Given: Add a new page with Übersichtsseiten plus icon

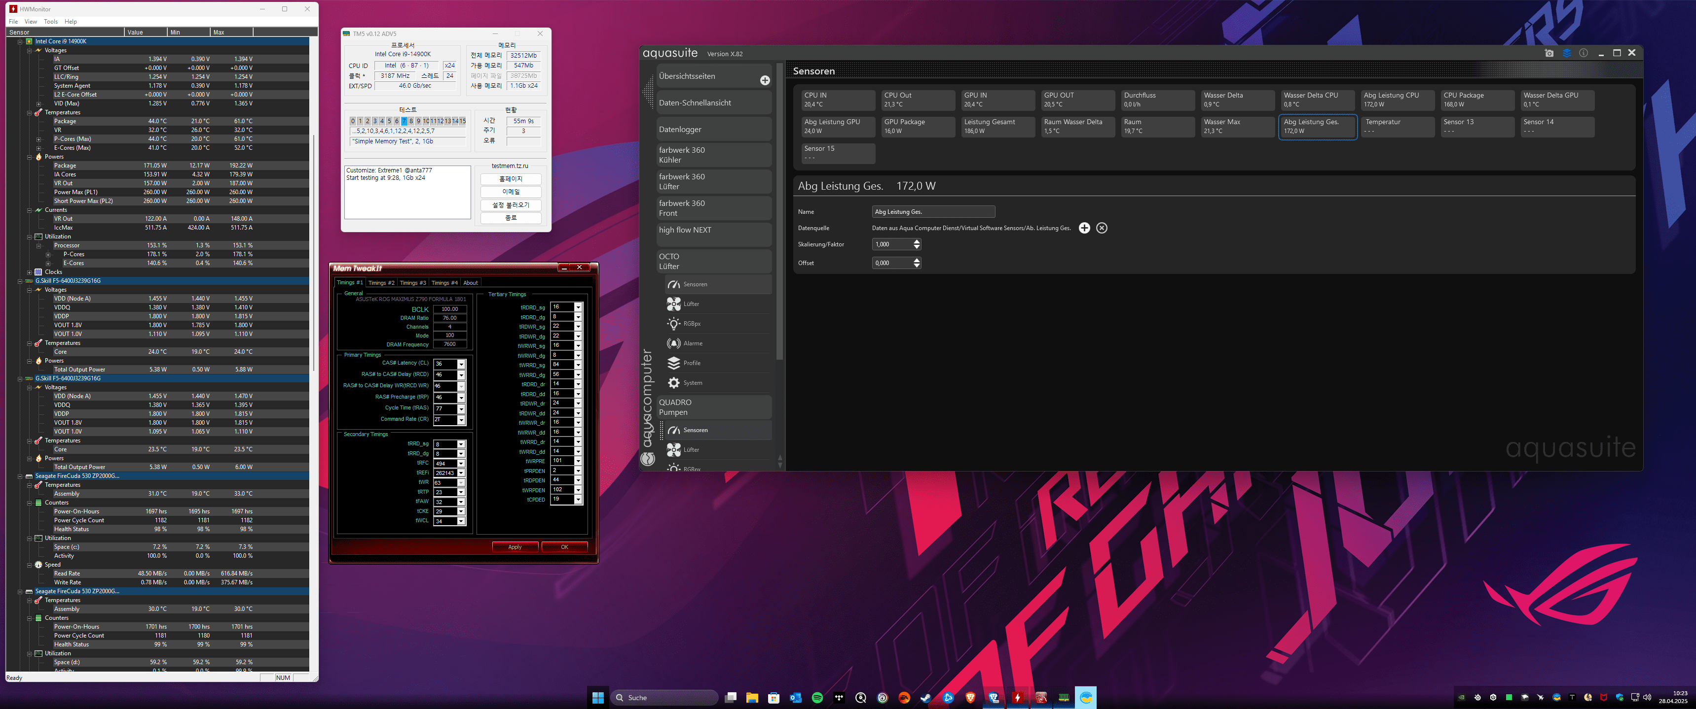Looking at the screenshot, I should tap(765, 80).
